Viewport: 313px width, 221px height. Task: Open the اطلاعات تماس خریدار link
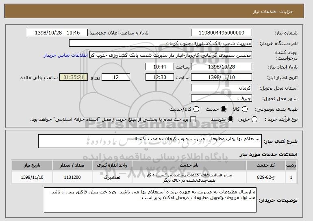(x=66, y=55)
